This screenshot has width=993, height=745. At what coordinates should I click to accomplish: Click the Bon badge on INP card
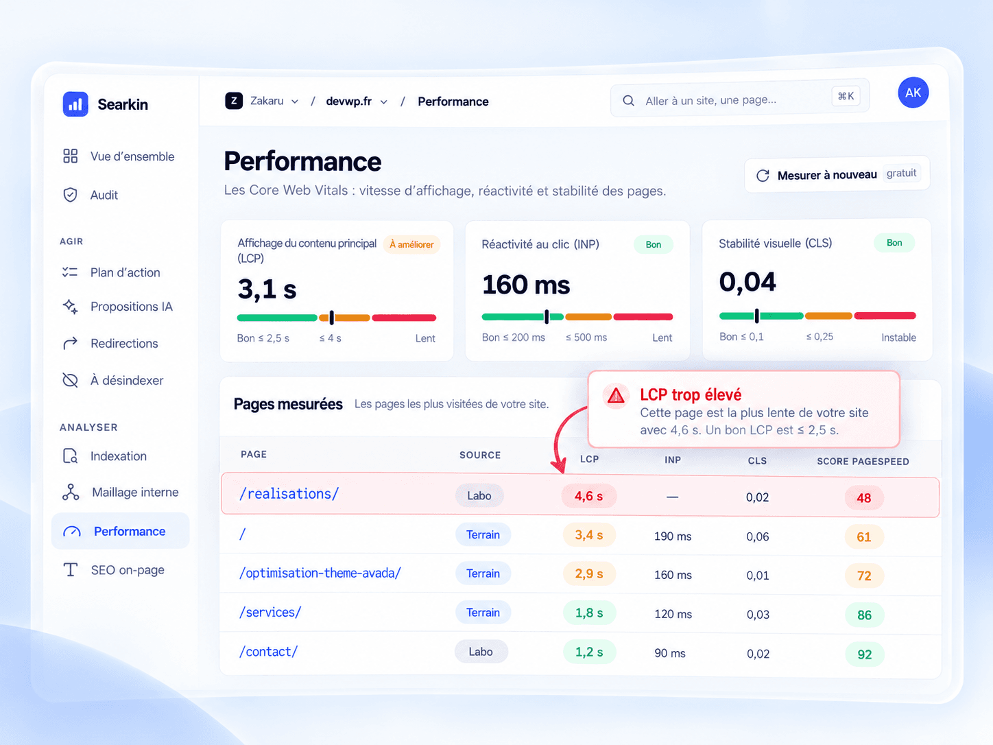point(654,244)
